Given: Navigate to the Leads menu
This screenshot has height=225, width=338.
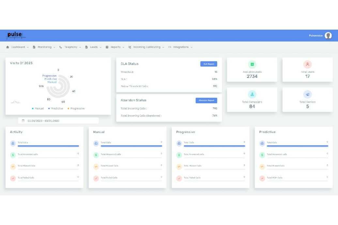Looking at the screenshot, I should (94, 47).
